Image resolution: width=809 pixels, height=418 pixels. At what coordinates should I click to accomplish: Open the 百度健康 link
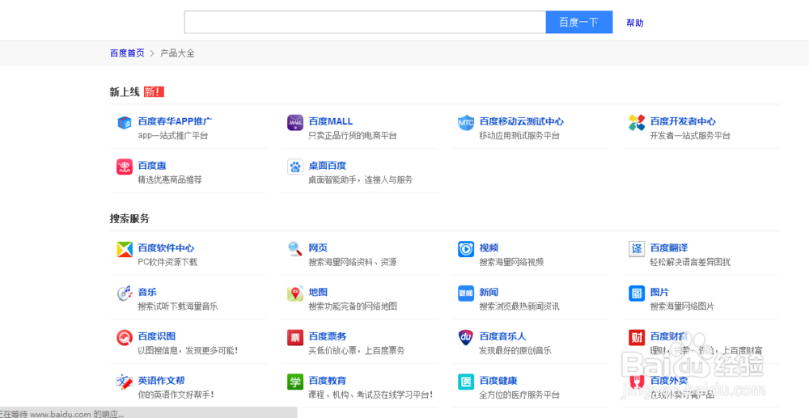(498, 381)
